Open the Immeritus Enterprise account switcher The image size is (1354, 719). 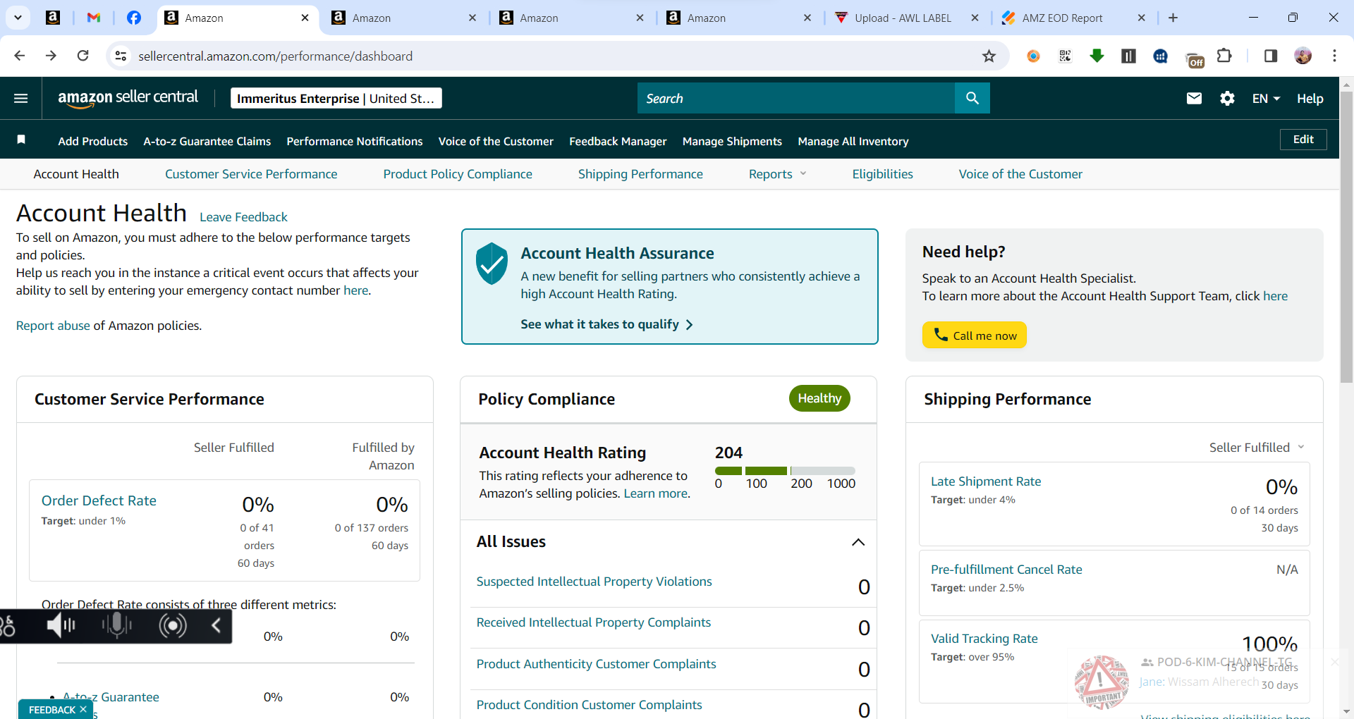336,98
